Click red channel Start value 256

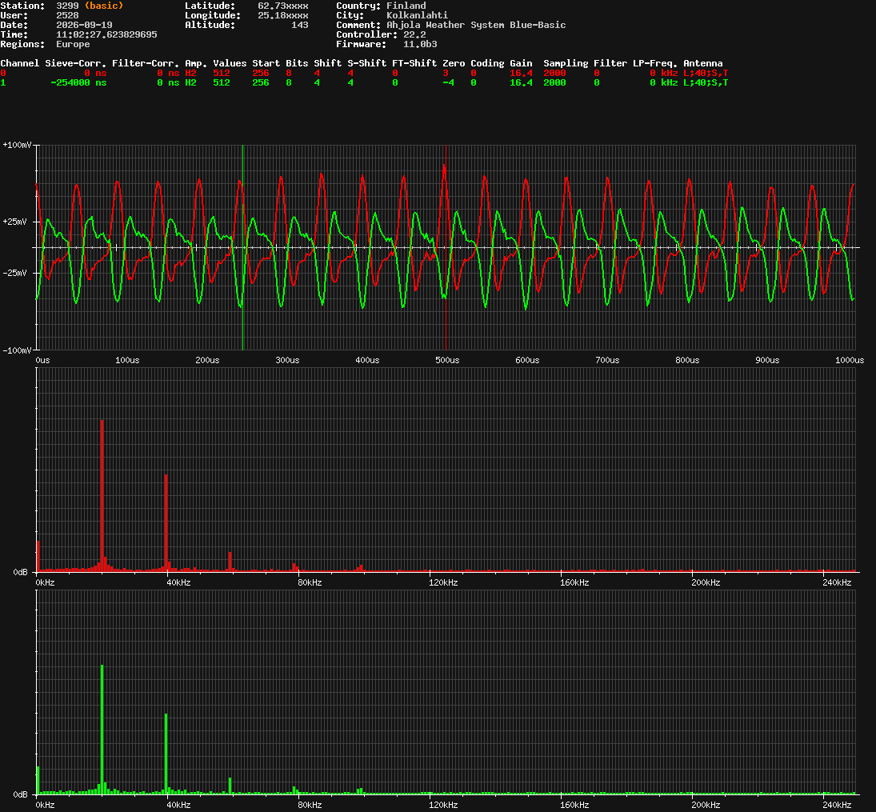[x=260, y=74]
